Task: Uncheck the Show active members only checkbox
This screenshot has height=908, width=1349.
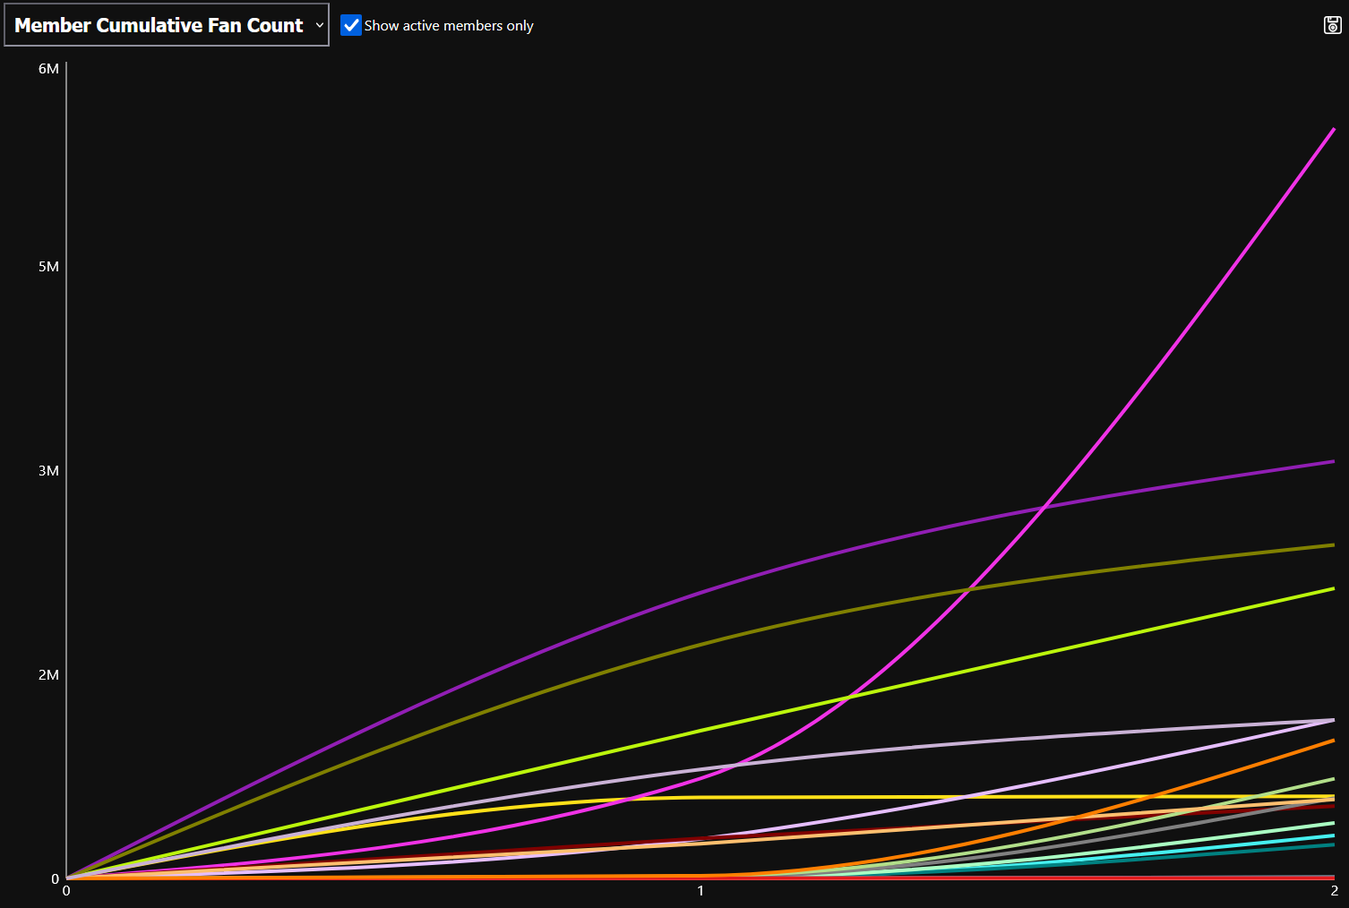Action: (x=351, y=25)
